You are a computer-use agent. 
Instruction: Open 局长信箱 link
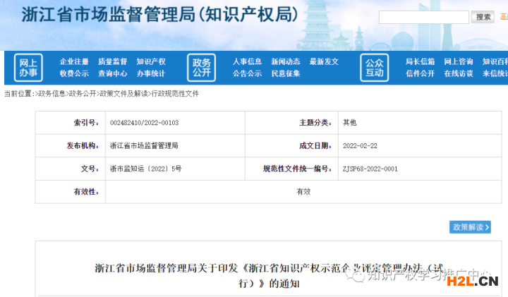[x=420, y=62]
